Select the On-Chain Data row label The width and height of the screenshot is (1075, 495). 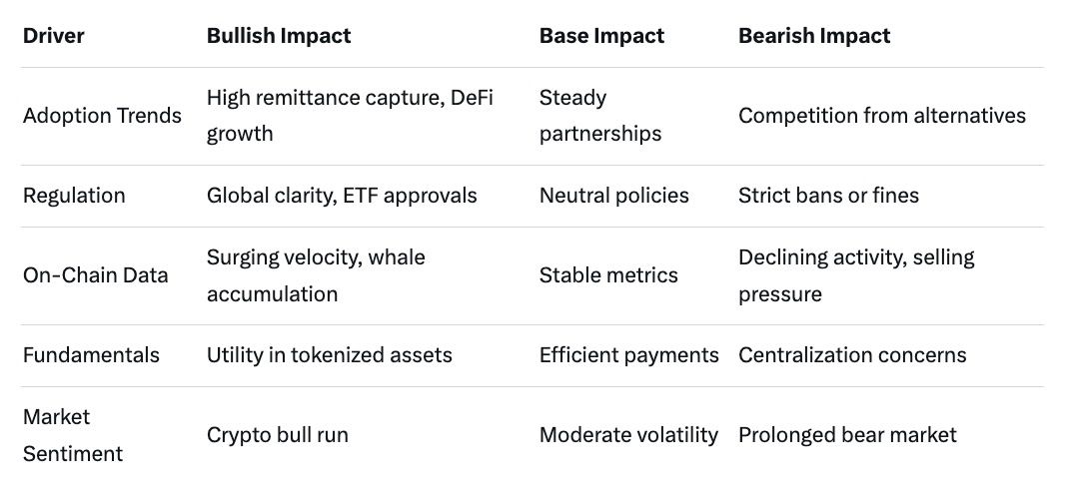coord(97,276)
